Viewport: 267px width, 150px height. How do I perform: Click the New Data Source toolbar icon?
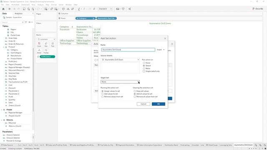pyautogui.click(x=28, y=9)
